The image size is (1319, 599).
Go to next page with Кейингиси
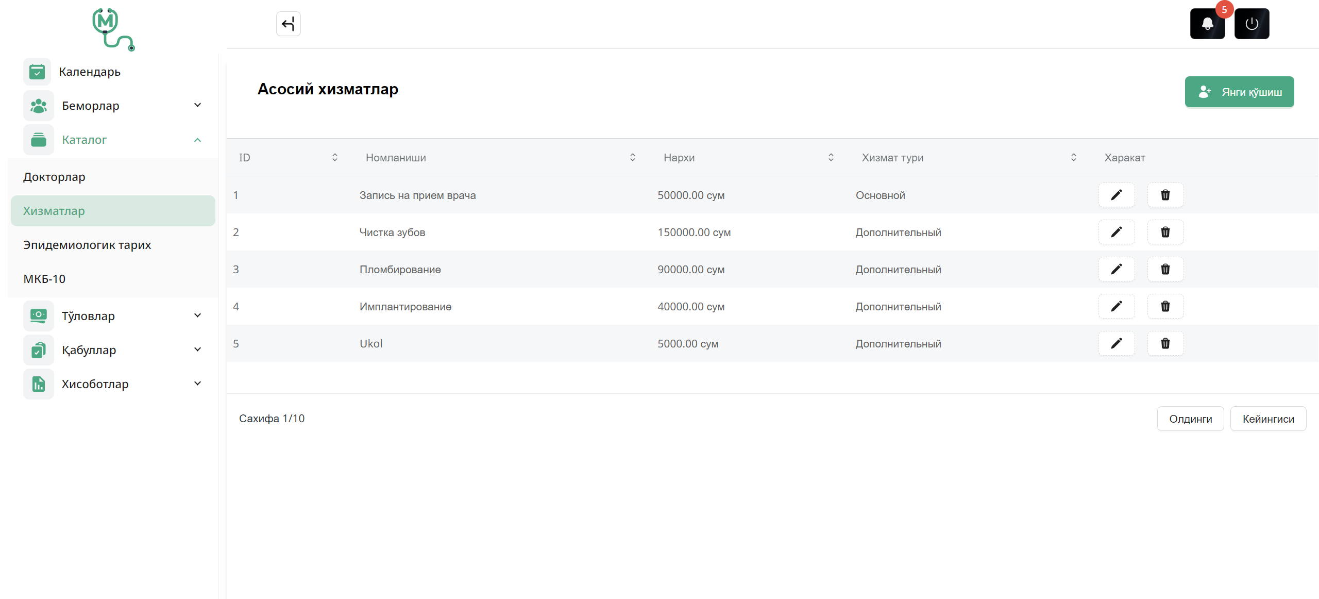pyautogui.click(x=1267, y=419)
